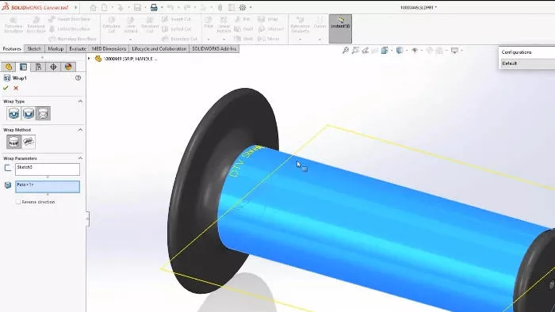Choose the Spline Surface wrap method

click(29, 142)
